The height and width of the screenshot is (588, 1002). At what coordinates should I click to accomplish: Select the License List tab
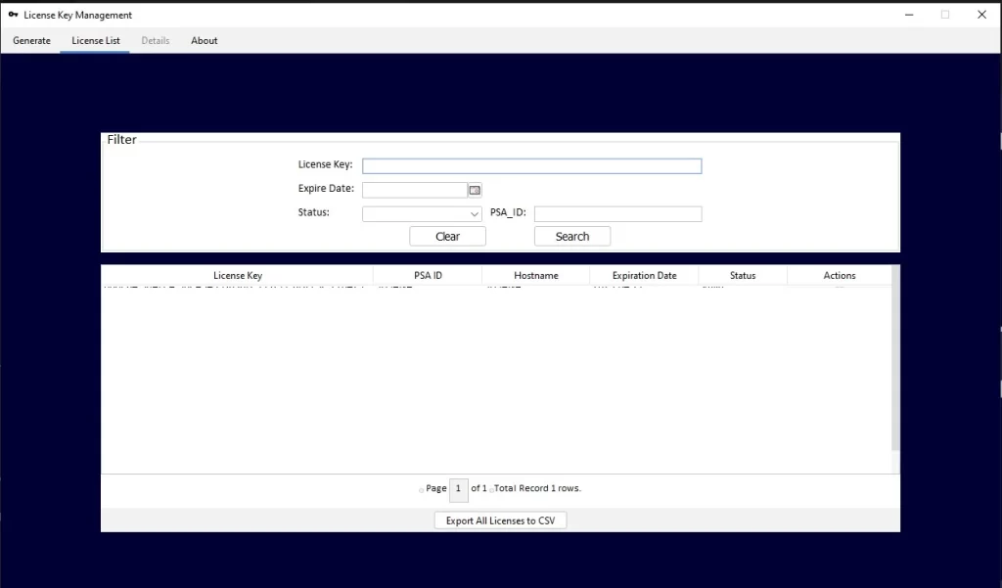pos(96,41)
